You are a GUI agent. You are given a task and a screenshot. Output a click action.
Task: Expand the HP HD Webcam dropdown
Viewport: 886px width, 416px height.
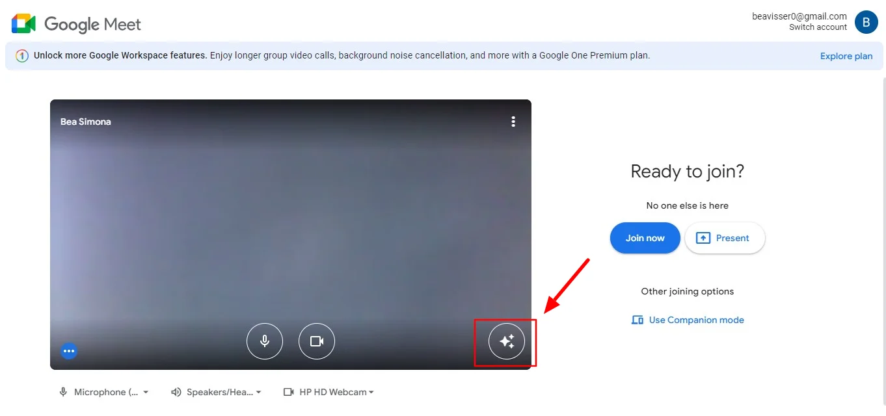click(329, 392)
